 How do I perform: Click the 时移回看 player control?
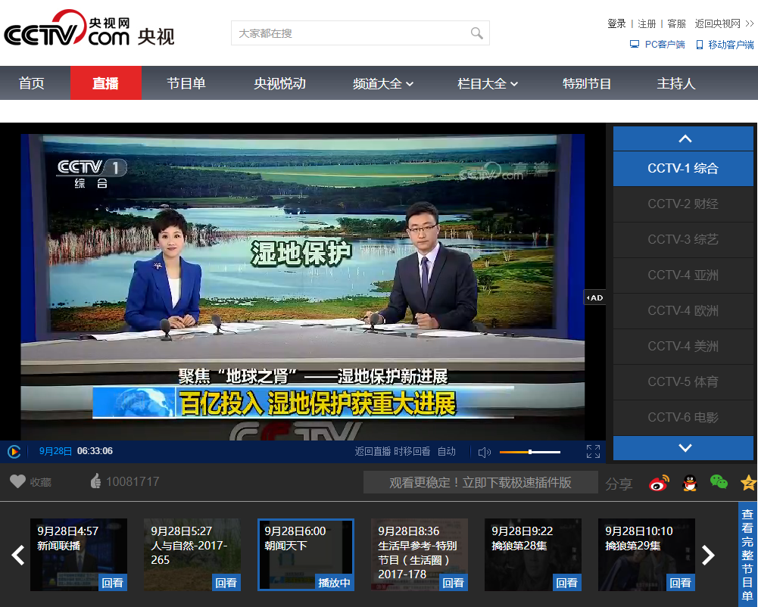(x=412, y=451)
